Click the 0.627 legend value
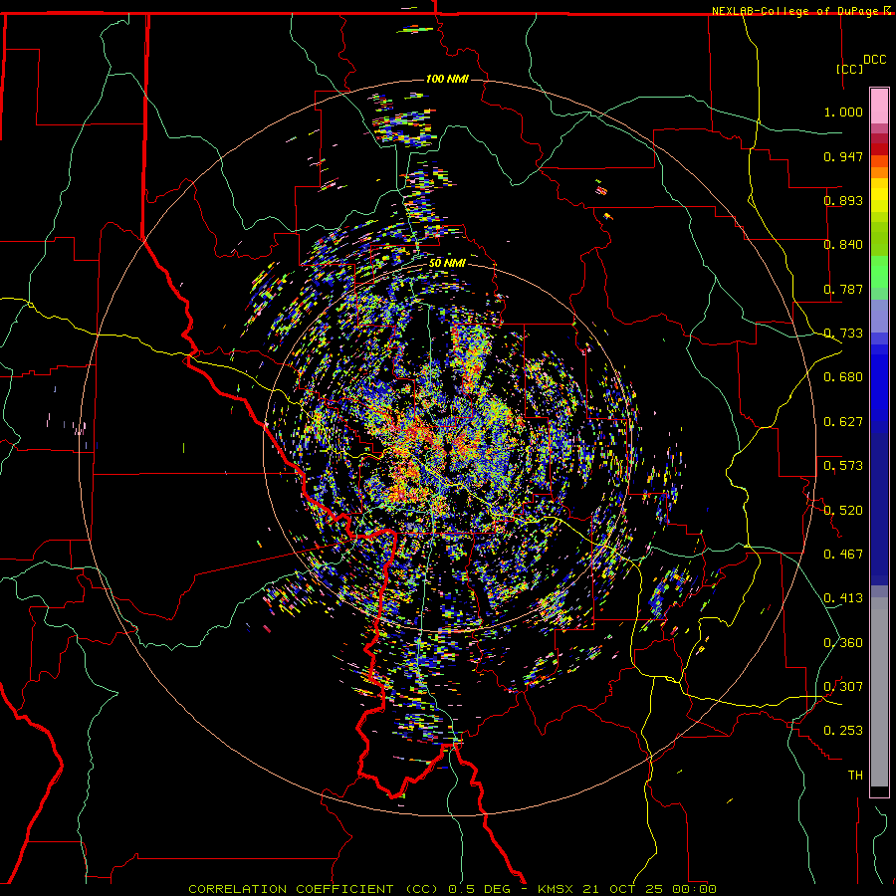Viewport: 896px width, 896px height. [x=843, y=422]
